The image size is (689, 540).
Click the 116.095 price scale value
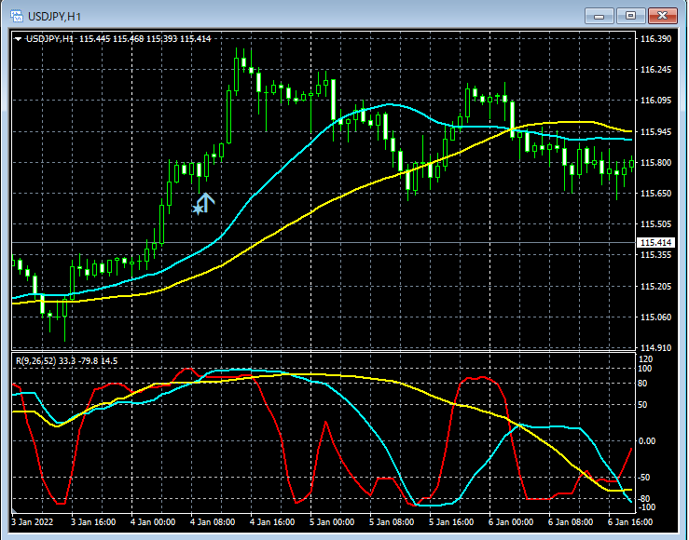click(655, 101)
